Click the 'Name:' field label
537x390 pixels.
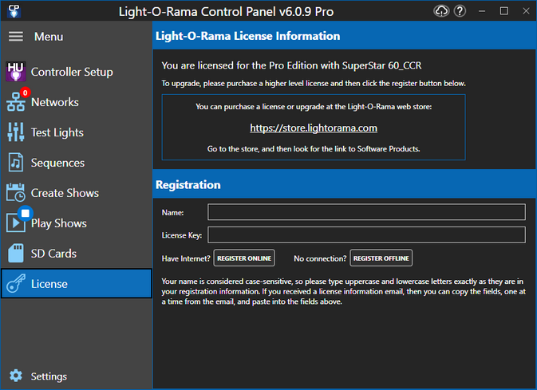coord(172,212)
